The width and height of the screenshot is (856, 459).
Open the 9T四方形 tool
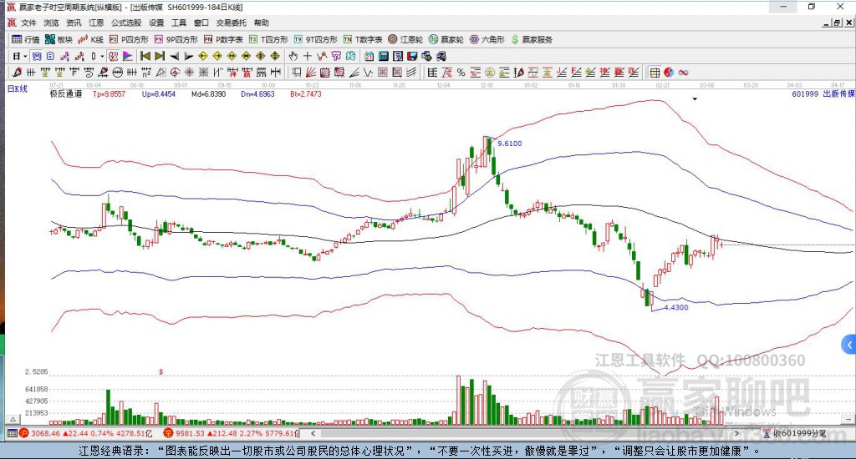tap(315, 39)
